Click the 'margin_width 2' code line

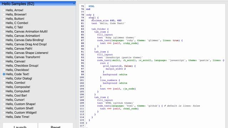click(115, 69)
